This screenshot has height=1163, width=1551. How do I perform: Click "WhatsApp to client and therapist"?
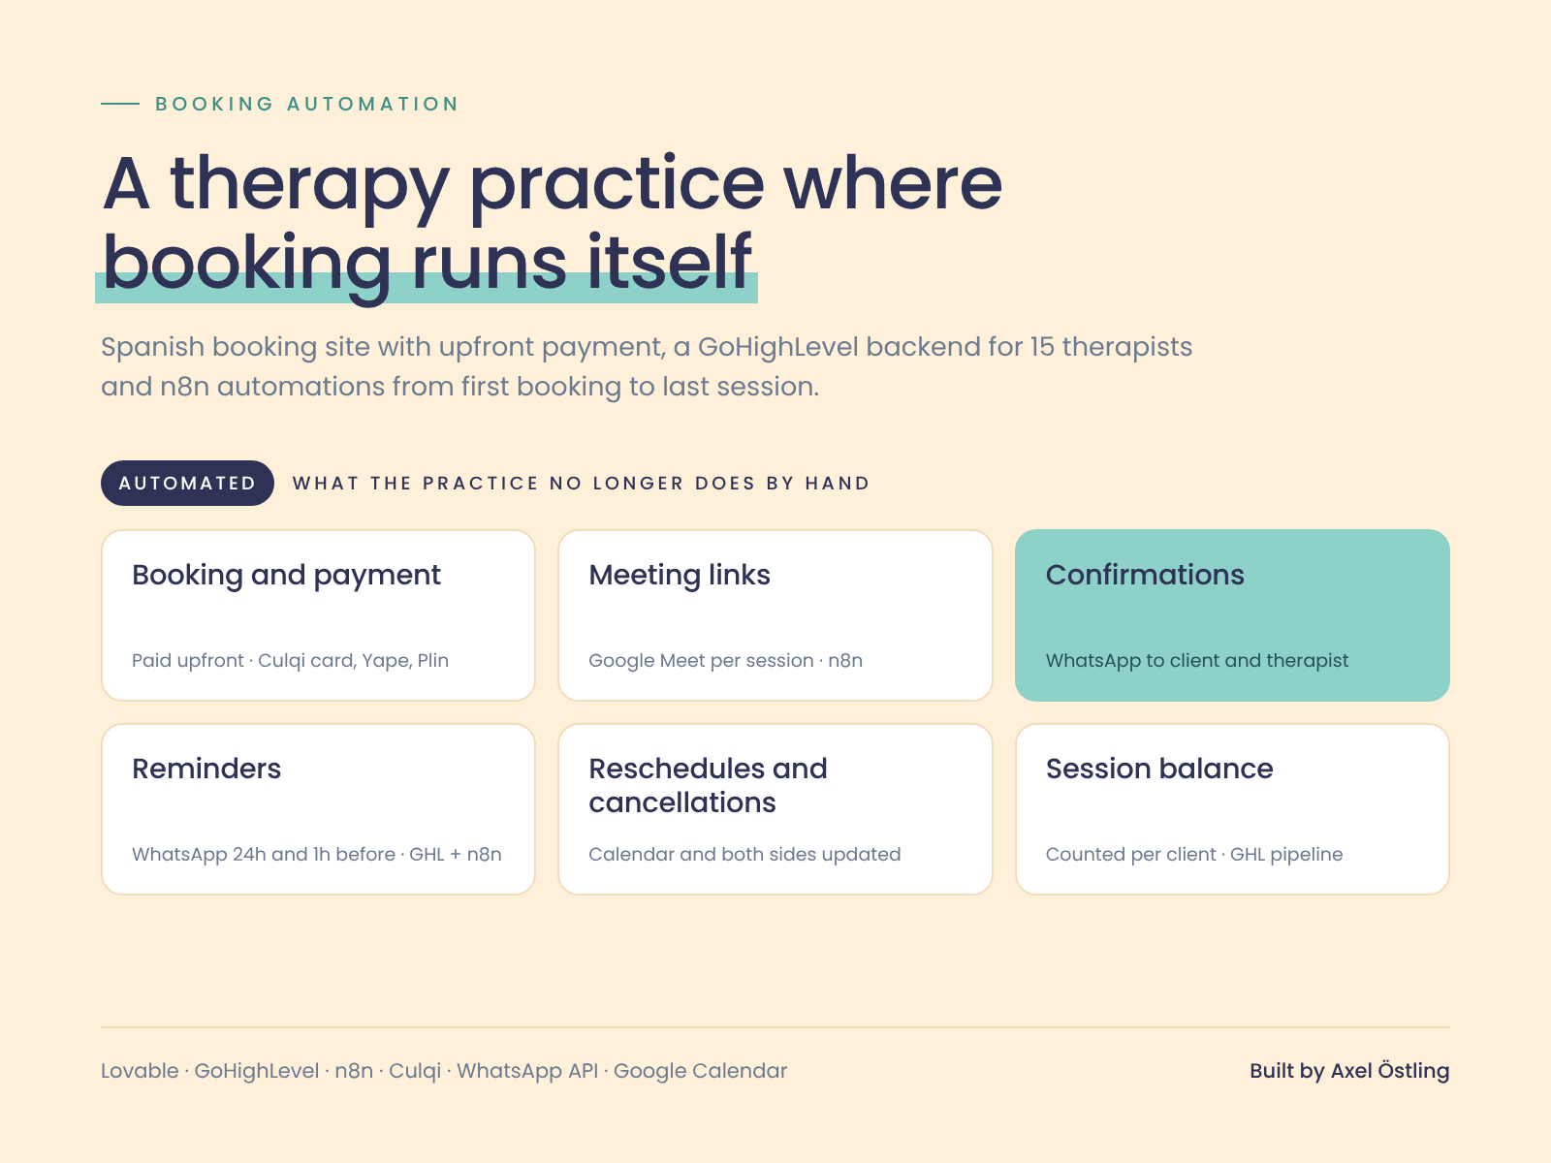1197,660
